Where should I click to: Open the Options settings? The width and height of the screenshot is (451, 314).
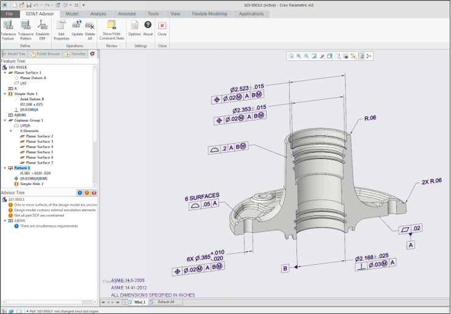[x=135, y=28]
